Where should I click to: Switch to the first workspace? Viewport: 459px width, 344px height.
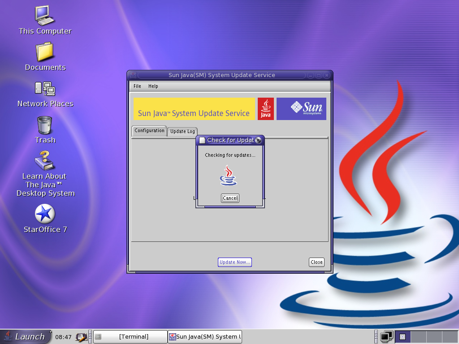click(x=403, y=337)
